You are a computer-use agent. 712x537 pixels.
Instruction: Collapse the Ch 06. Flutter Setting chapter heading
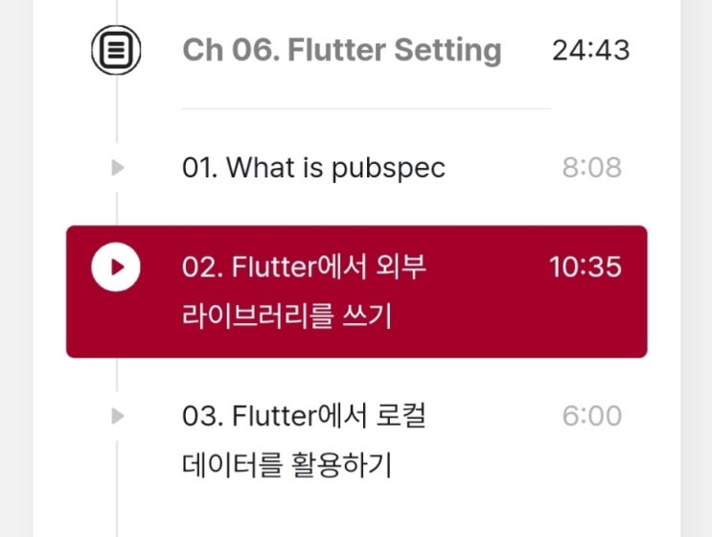tap(341, 50)
